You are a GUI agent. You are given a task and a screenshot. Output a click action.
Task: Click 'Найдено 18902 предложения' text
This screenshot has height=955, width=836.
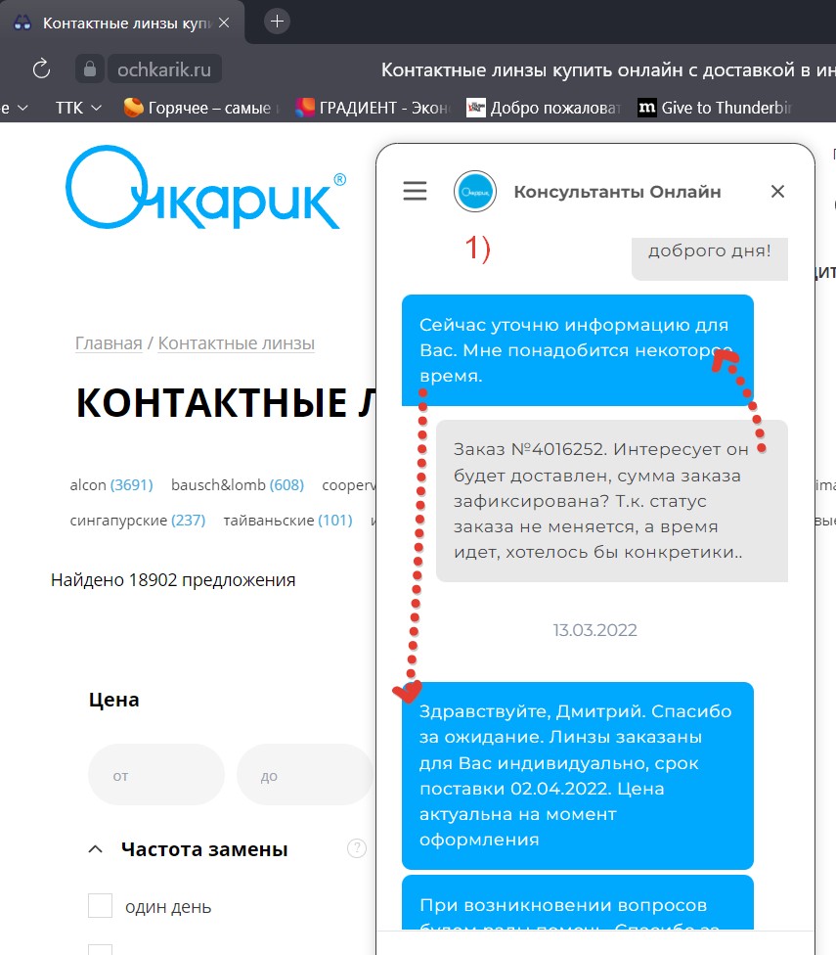click(173, 580)
